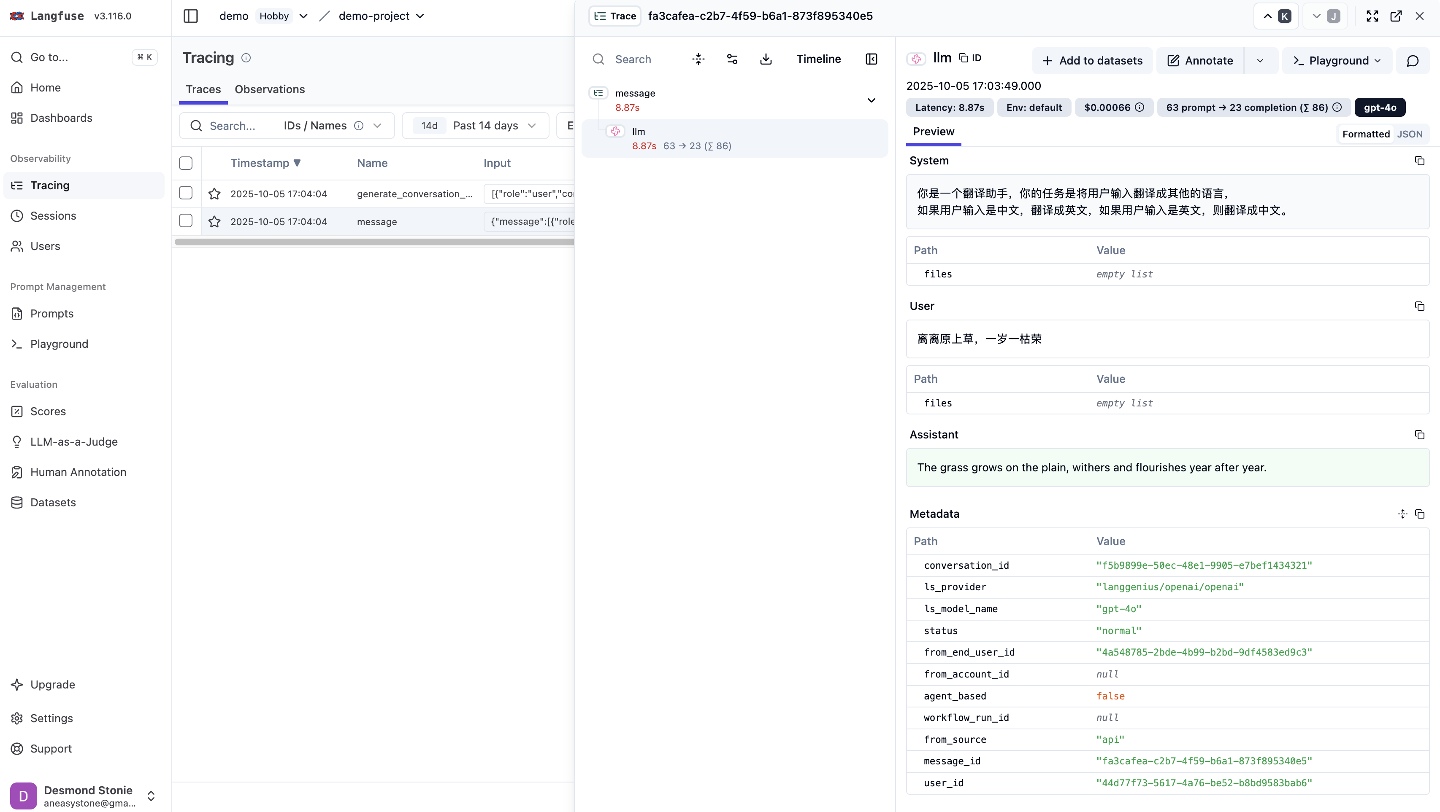
Task: Open Sessions in the sidebar
Action: 53,215
